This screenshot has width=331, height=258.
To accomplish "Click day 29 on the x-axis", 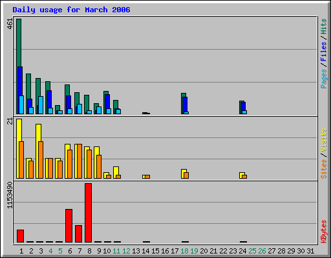I will click(x=291, y=251).
